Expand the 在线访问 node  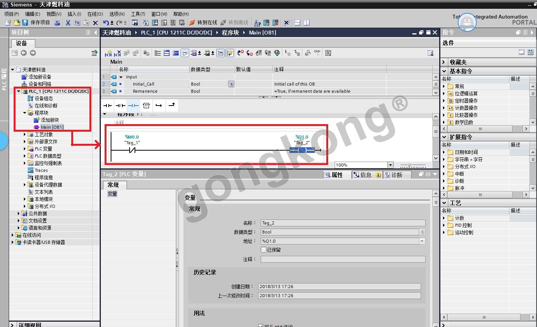click(13, 235)
